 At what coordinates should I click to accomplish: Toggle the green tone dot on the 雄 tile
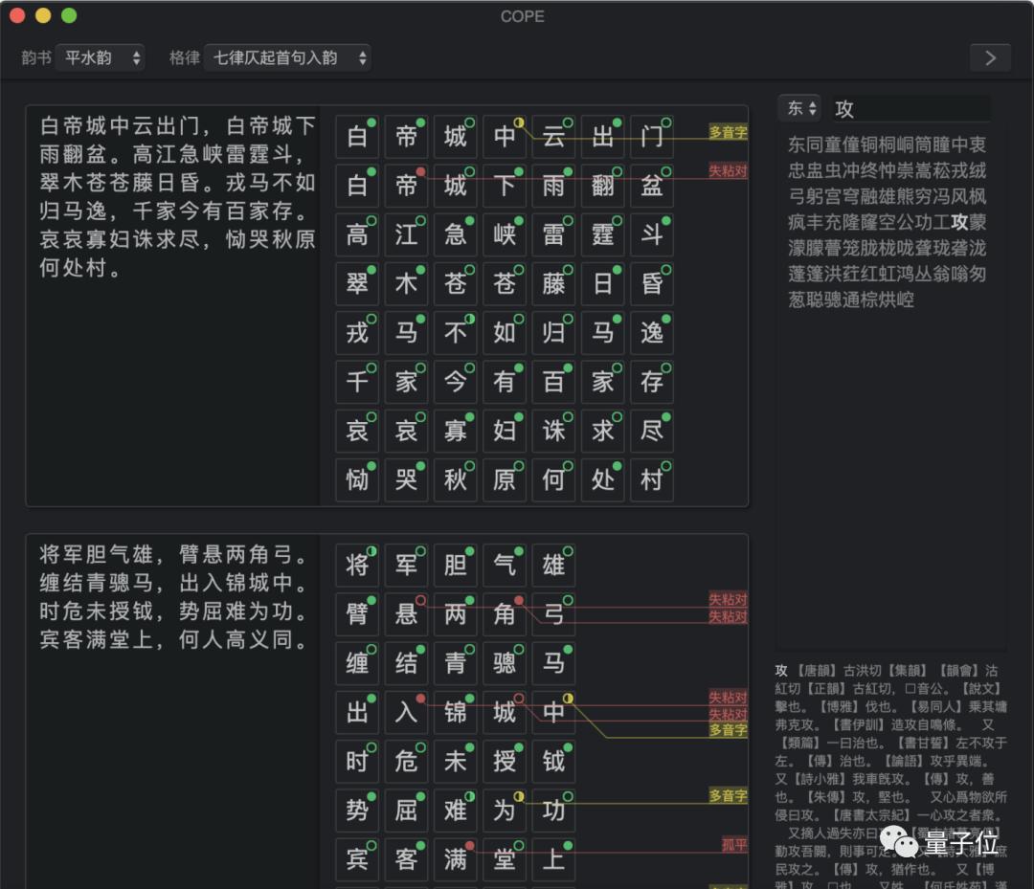point(567,552)
